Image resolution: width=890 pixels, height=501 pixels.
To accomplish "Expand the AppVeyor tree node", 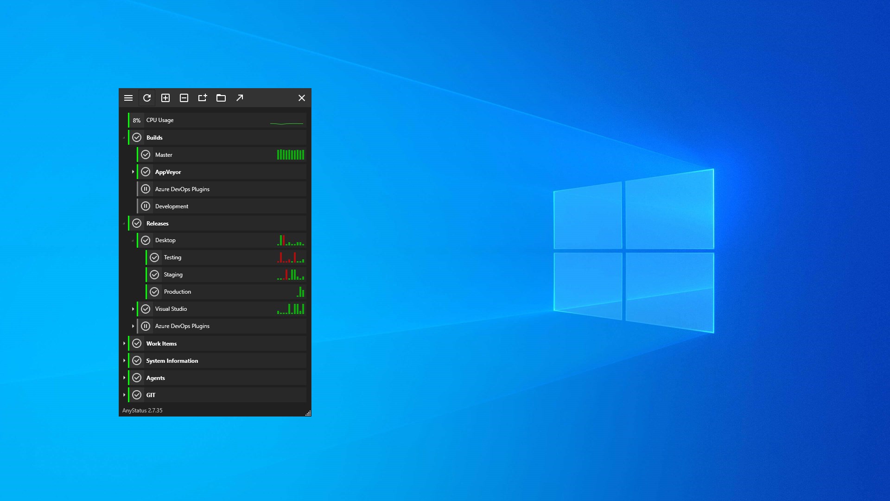I will point(133,172).
